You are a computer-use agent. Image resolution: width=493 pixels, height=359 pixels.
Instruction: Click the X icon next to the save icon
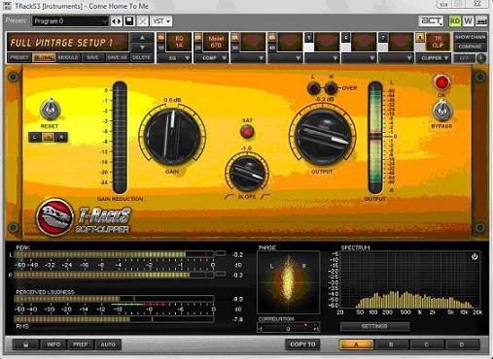click(143, 21)
